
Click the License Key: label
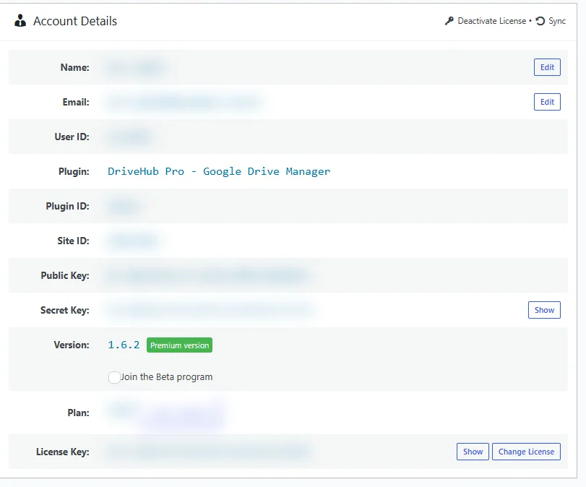point(62,452)
